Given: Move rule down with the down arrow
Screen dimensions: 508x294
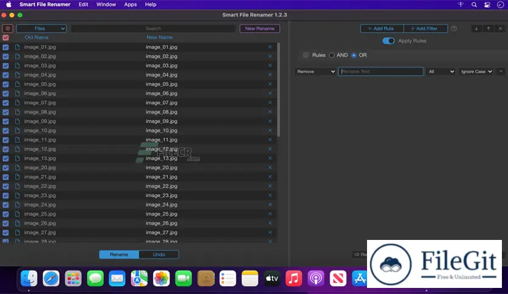Looking at the screenshot, I should [476, 29].
